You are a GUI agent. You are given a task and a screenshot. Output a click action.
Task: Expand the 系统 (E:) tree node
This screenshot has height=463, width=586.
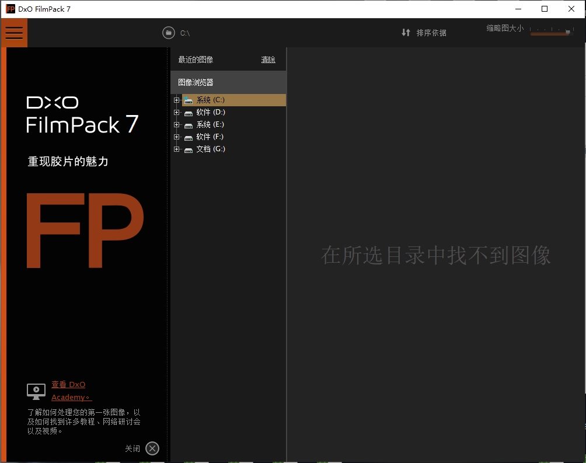(x=177, y=124)
